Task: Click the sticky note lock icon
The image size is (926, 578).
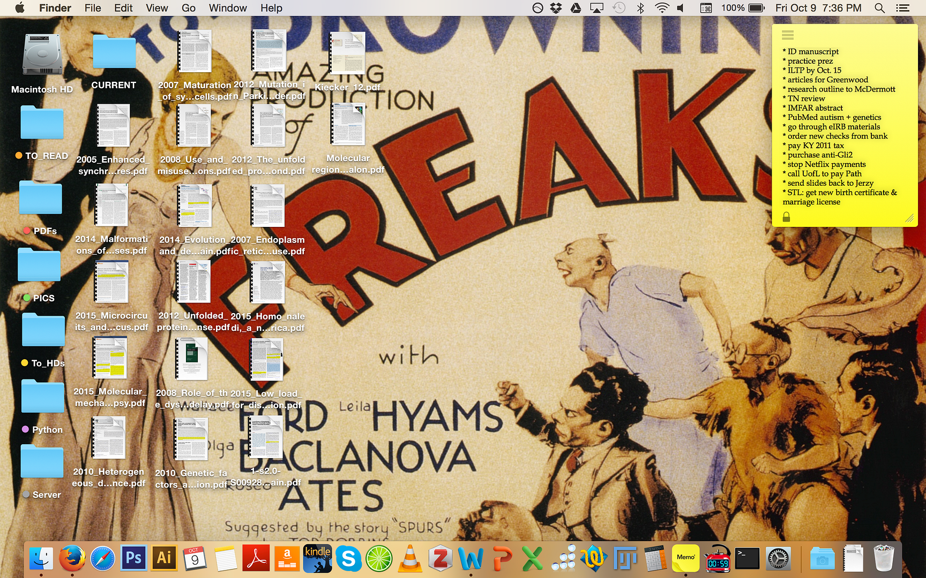Action: pyautogui.click(x=786, y=217)
